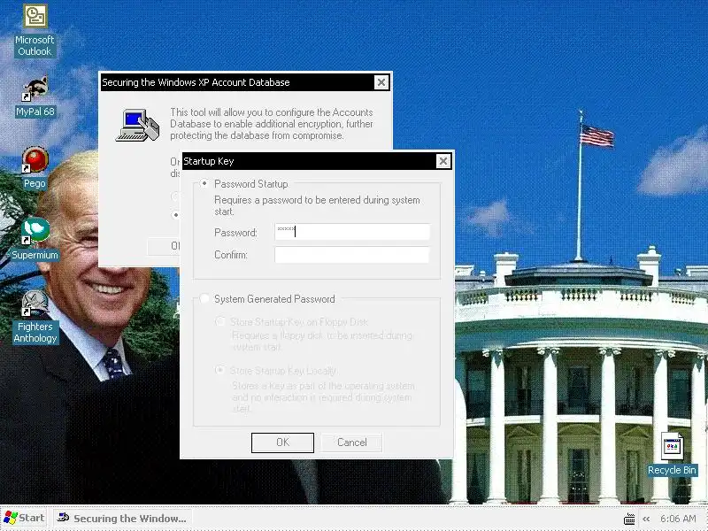Click the Store Startup Key Locally radio

[x=220, y=370]
